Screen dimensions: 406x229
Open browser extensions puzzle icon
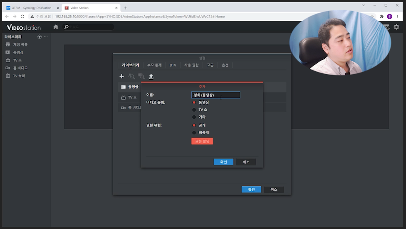click(x=381, y=17)
